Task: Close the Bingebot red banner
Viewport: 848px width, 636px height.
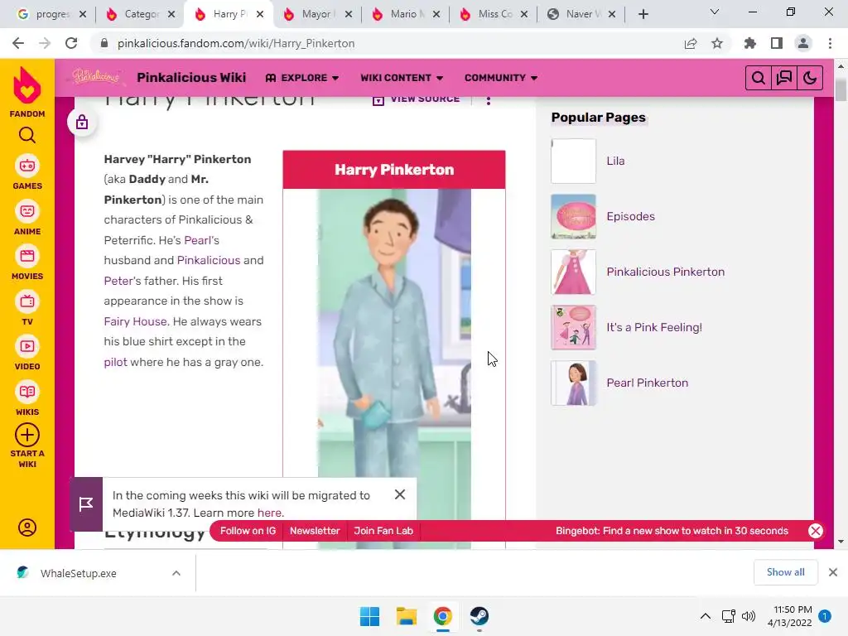Action: [816, 531]
